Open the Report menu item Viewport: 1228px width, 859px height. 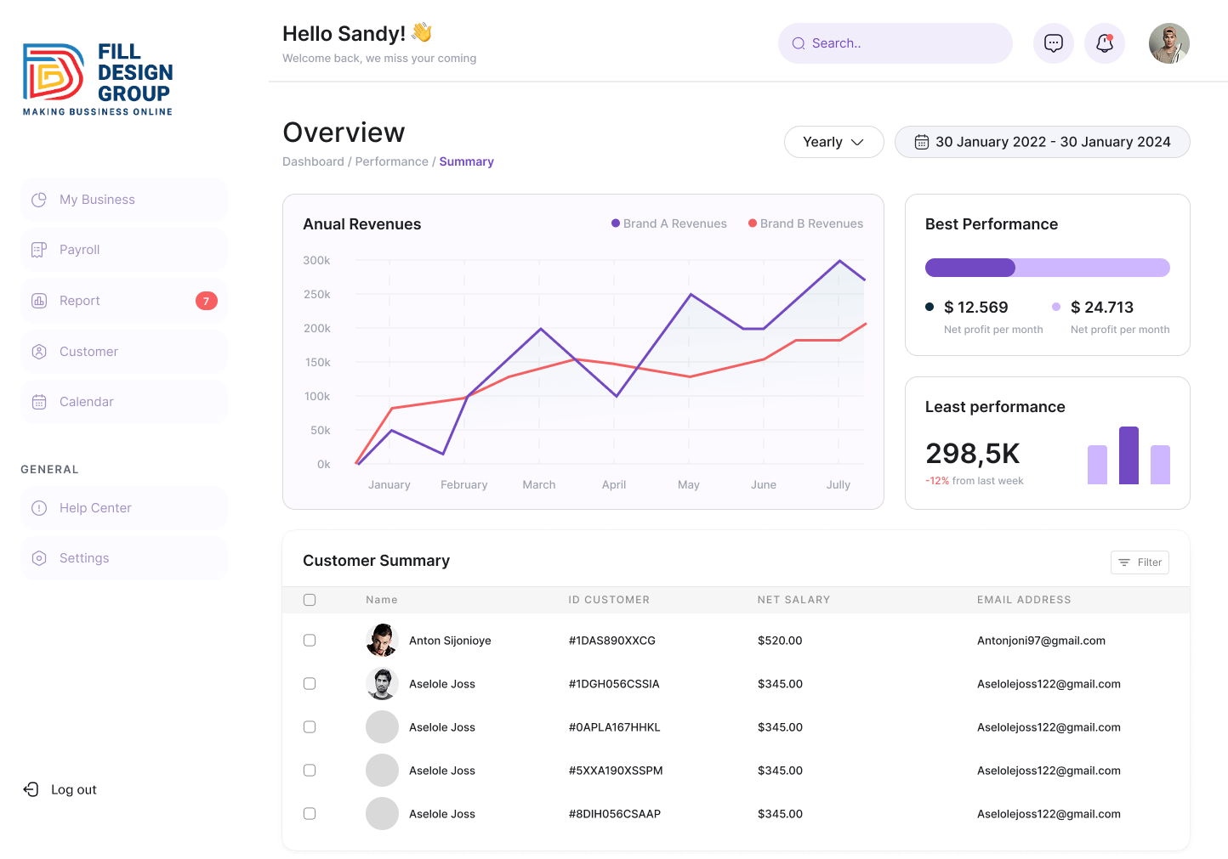click(x=80, y=301)
